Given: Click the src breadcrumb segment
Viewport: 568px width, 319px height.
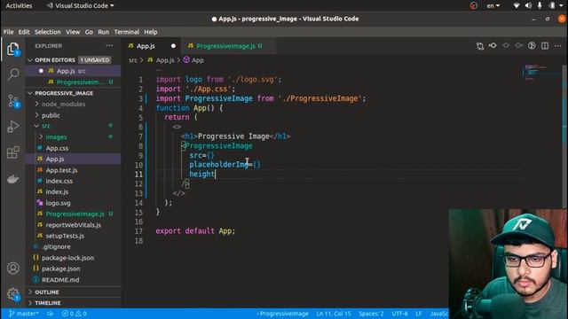Looking at the screenshot, I should pyautogui.click(x=133, y=60).
